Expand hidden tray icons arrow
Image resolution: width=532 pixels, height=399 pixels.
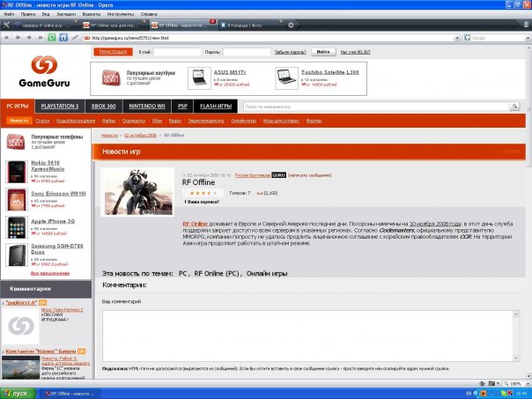476,394
